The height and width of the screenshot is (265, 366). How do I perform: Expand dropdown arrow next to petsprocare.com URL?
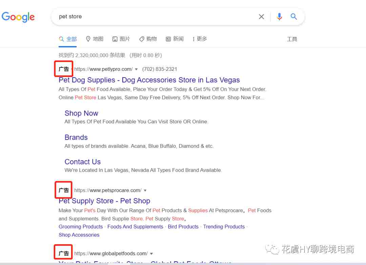click(145, 190)
